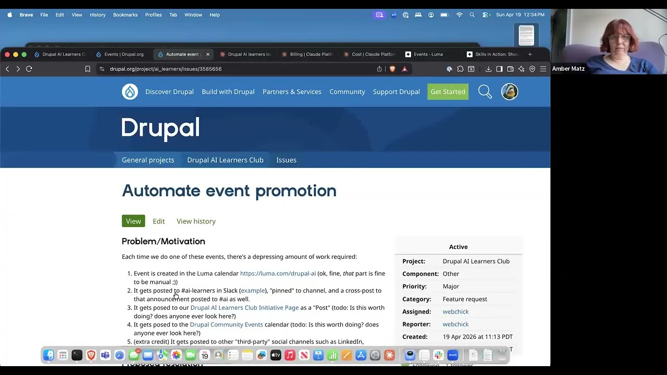Viewport: 667px width, 375px height.
Task: Select the issue Edit tab
Action: (159, 221)
